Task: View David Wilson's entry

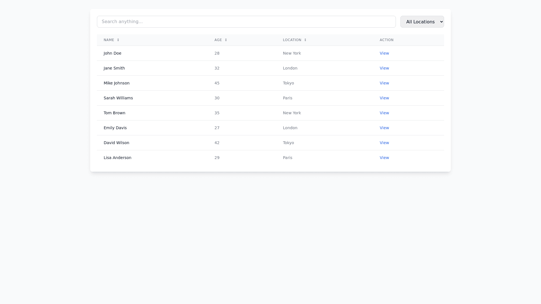Action: coord(384,143)
